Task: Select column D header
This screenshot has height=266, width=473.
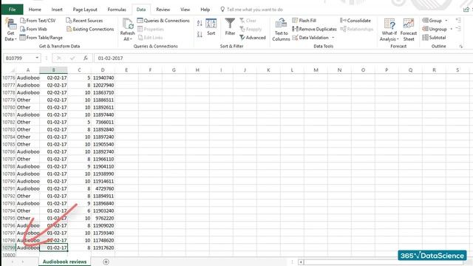Action: (103, 70)
